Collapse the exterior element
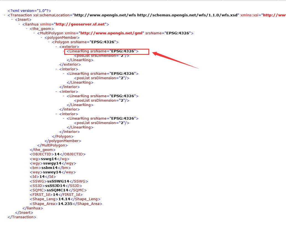Image resolution: width=286 pixels, height=234 pixels. click(56, 46)
